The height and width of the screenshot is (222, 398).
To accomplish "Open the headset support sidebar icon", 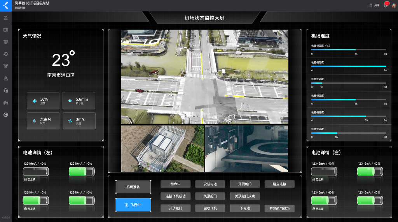I will click(x=6, y=90).
